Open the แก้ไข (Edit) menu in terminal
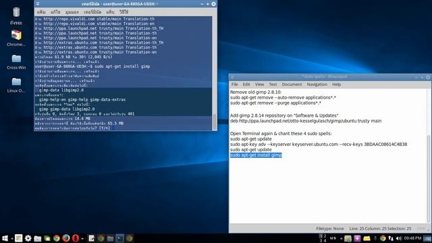432x243 pixels. click(55, 12)
